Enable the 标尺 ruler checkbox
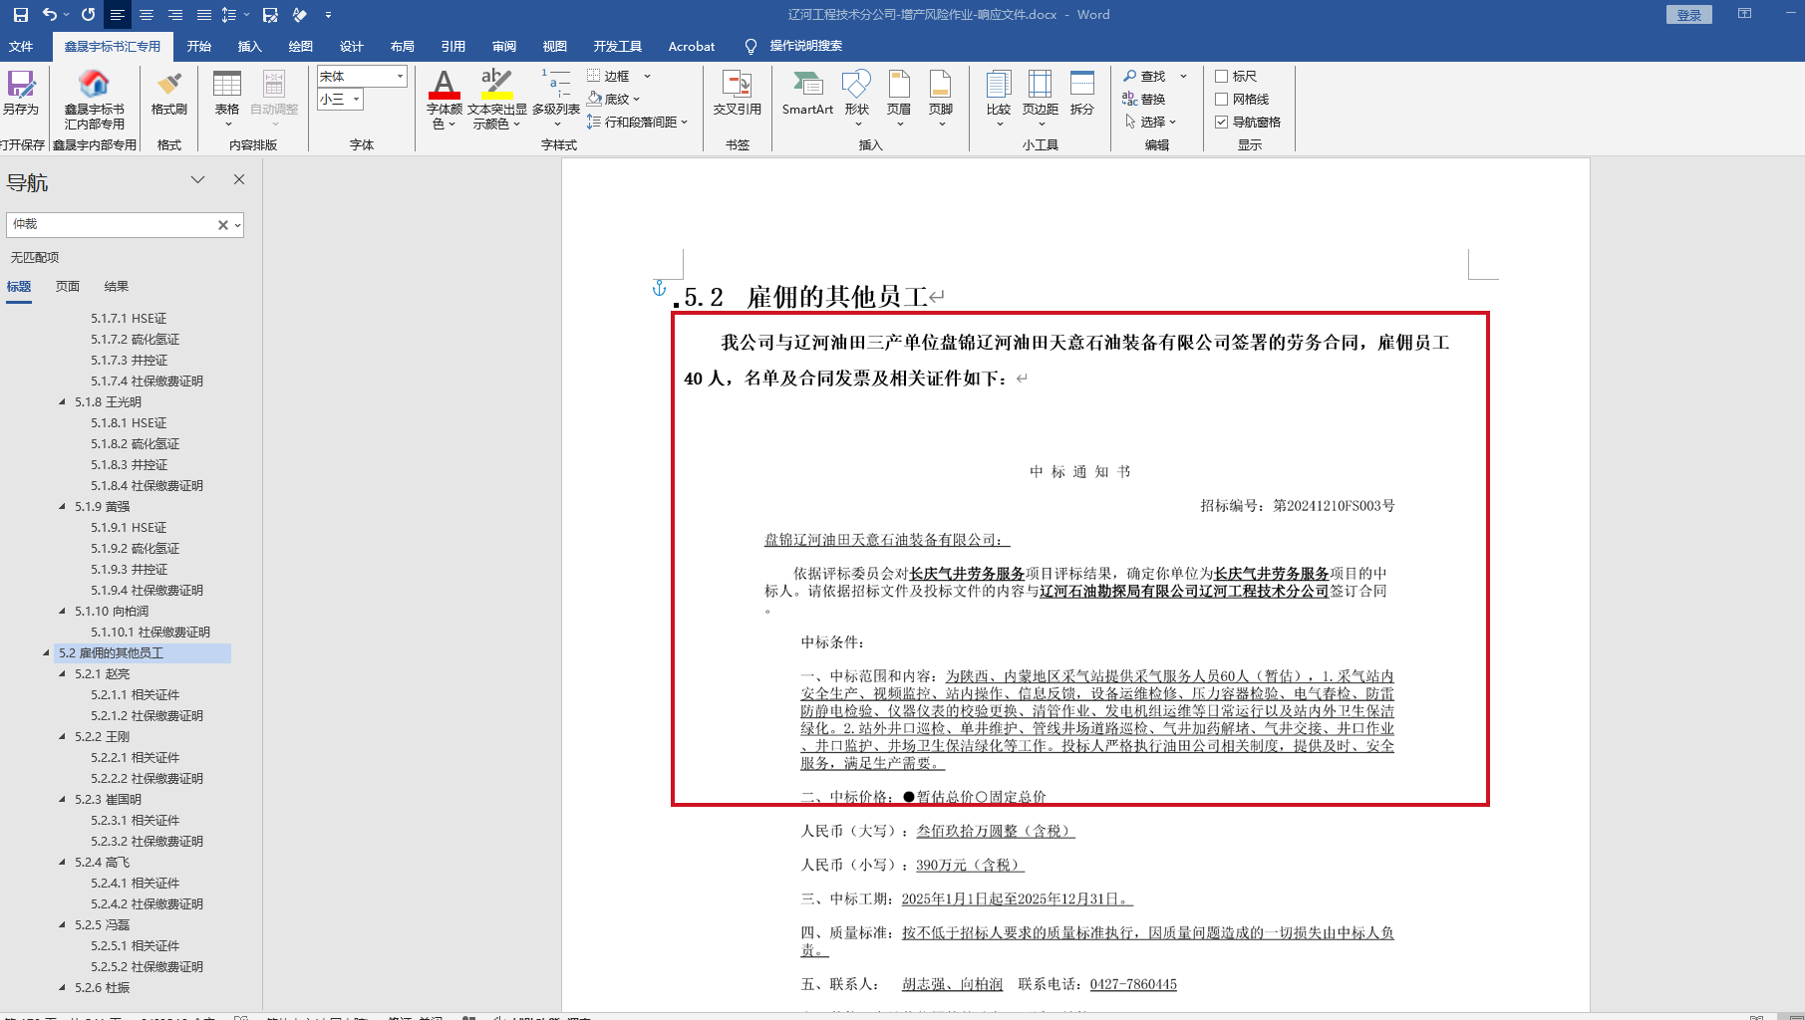This screenshot has width=1805, height=1020. 1221,76
